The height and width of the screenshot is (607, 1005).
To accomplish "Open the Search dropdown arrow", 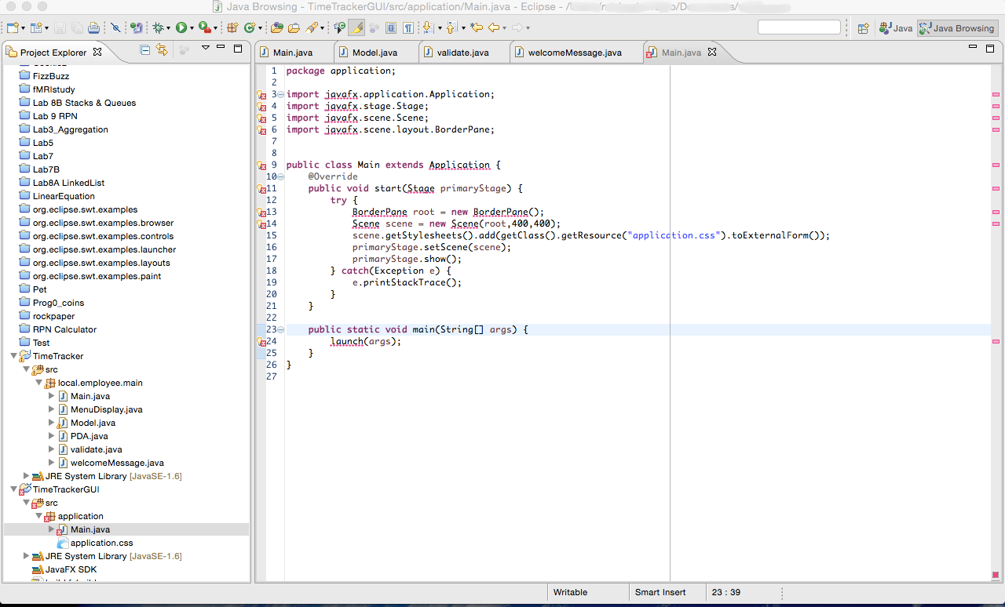I will coord(322,28).
